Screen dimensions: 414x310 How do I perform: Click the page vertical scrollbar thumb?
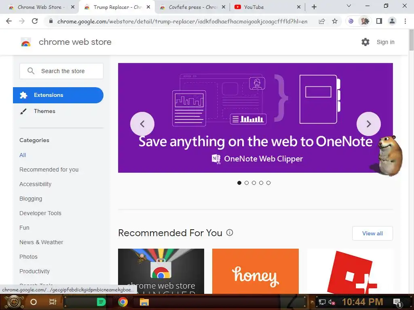[411, 40]
